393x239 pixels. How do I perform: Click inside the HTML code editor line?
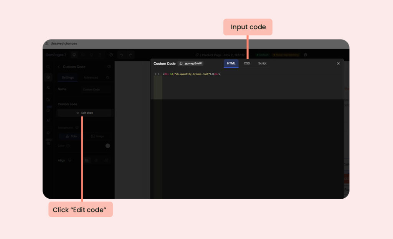tap(230, 74)
